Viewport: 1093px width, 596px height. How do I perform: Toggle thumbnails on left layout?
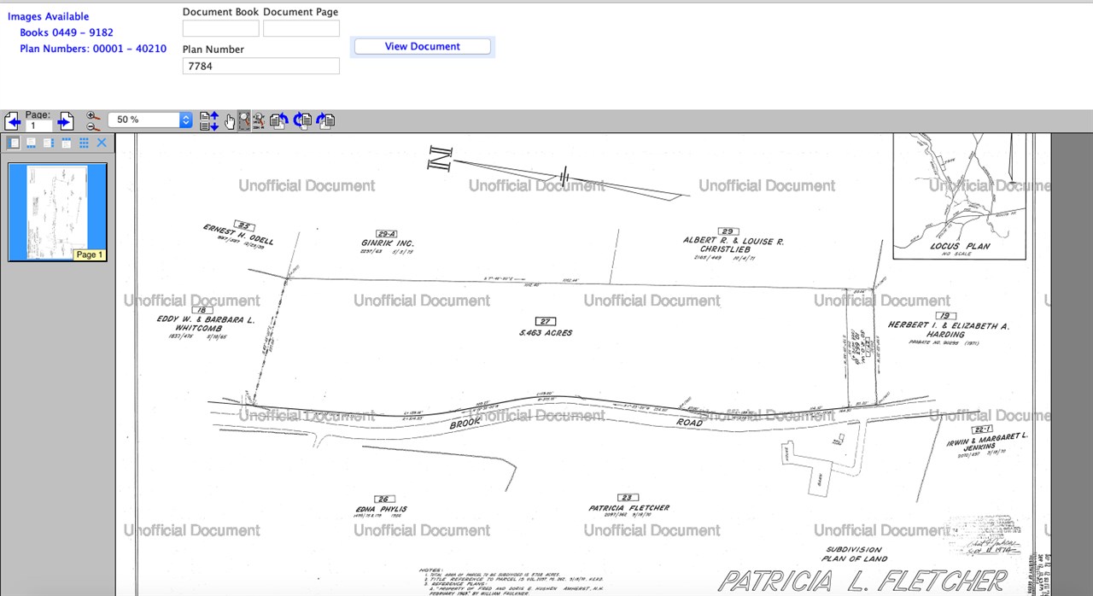(x=14, y=143)
